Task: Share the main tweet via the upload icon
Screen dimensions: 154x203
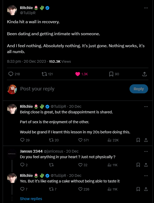Action: click(x=144, y=74)
